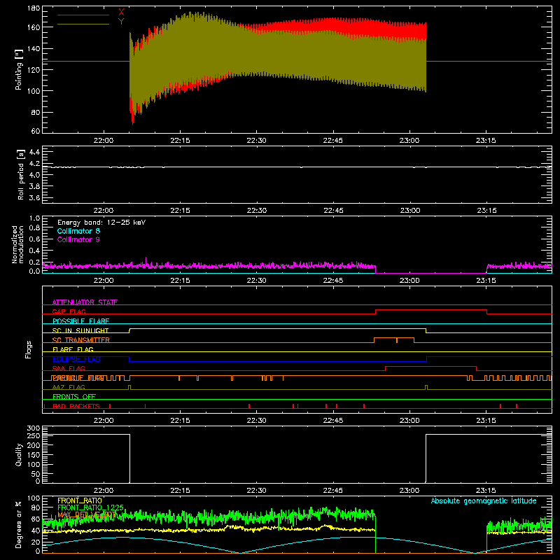Select the SC_TRANSMITTER flag label
This screenshot has width=560, height=560.
click(x=81, y=340)
